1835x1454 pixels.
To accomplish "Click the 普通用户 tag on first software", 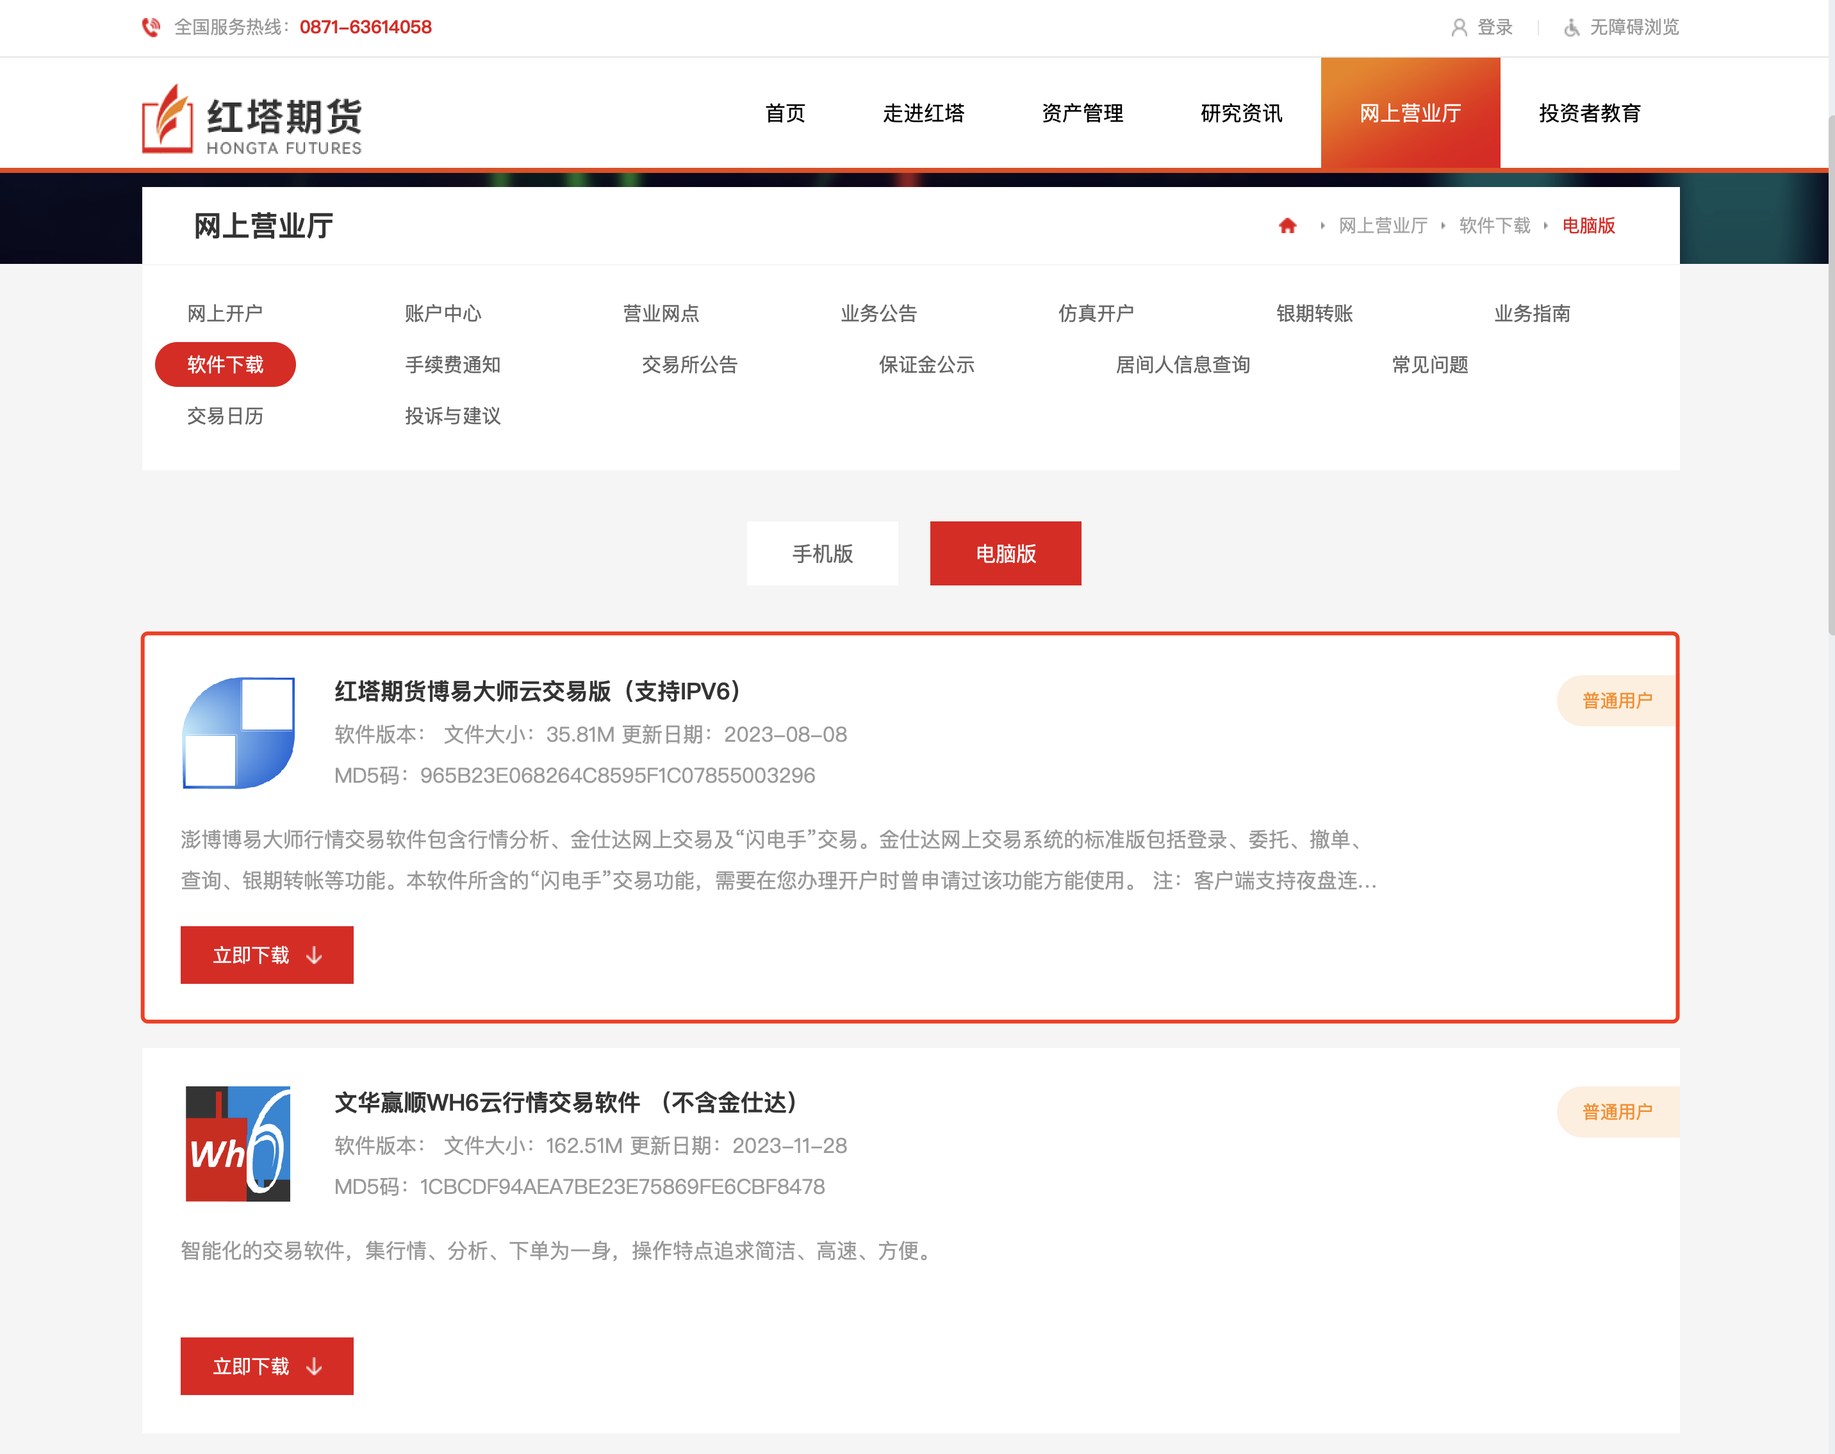I will (x=1617, y=701).
